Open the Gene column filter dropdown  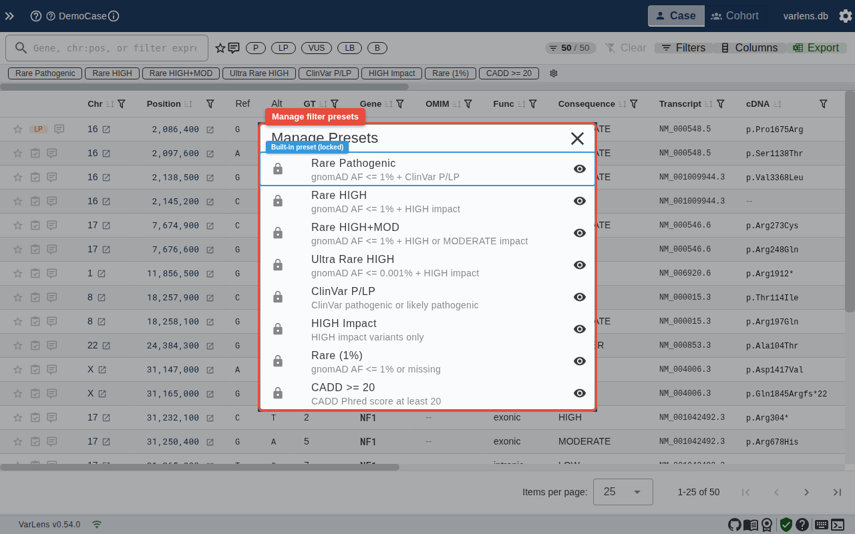tap(399, 103)
